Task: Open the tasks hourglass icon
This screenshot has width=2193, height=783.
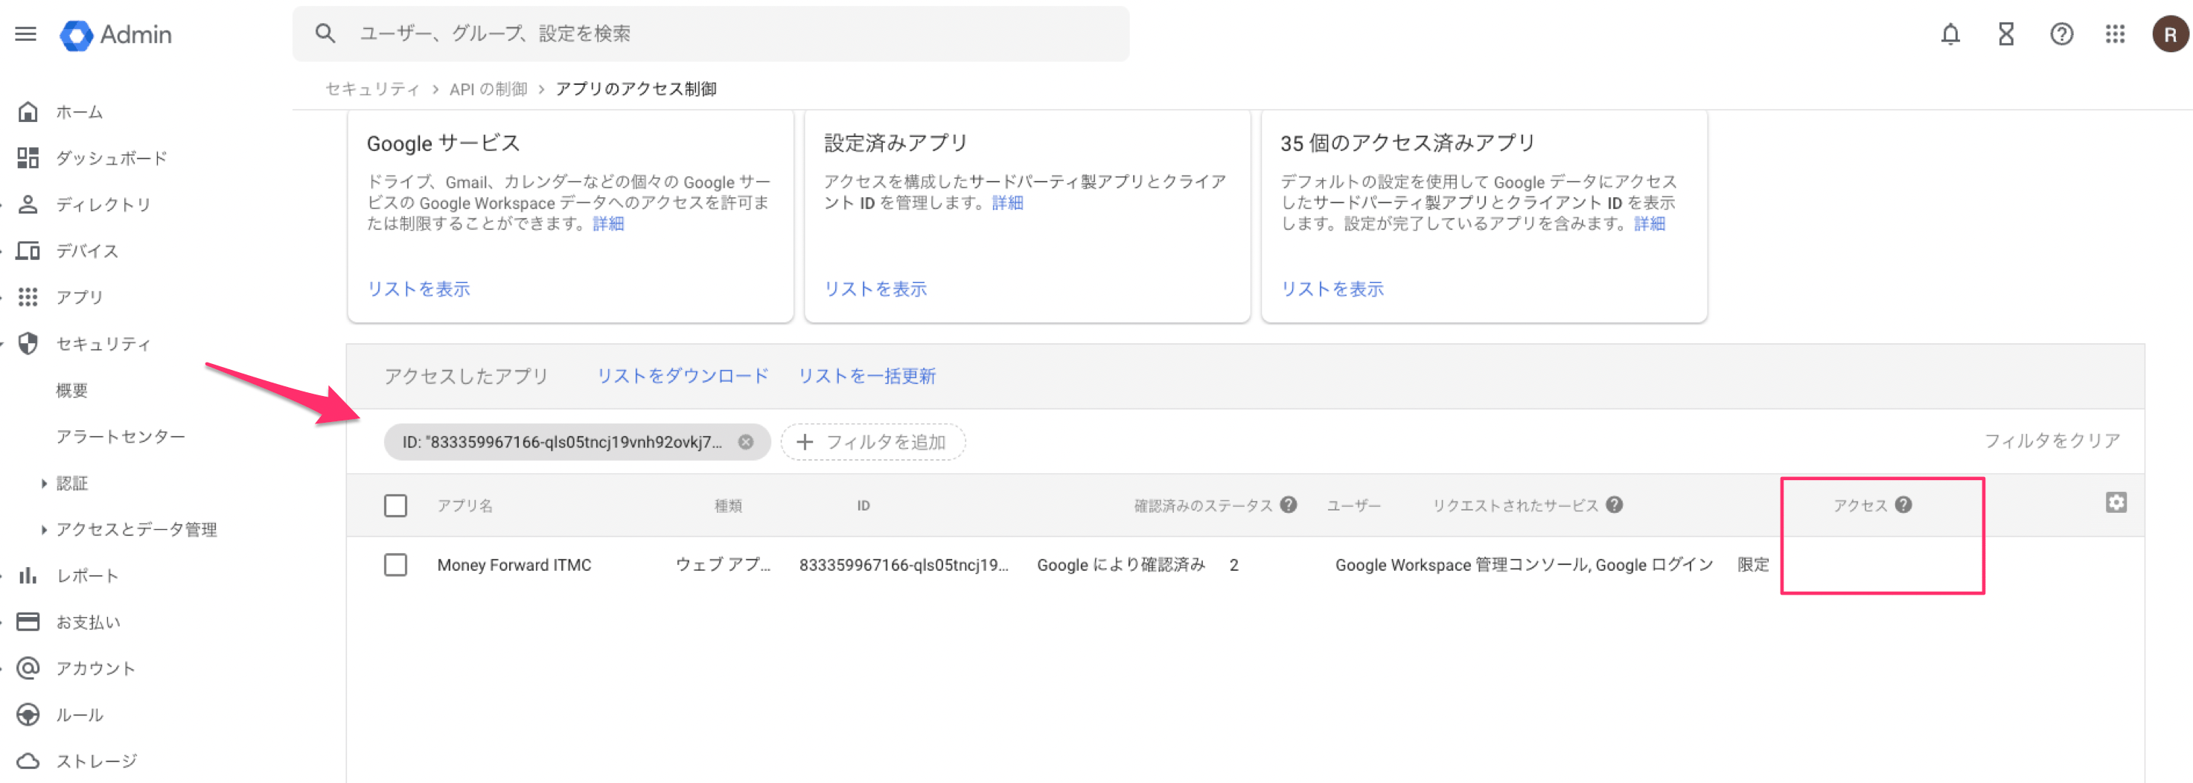Action: (x=2005, y=34)
